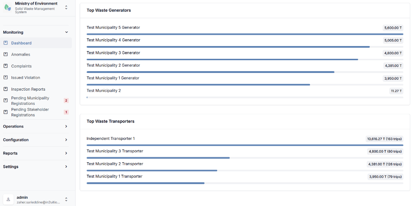The height and width of the screenshot is (206, 413).
Task: Open the admin account menu arrows
Action: click(66, 200)
